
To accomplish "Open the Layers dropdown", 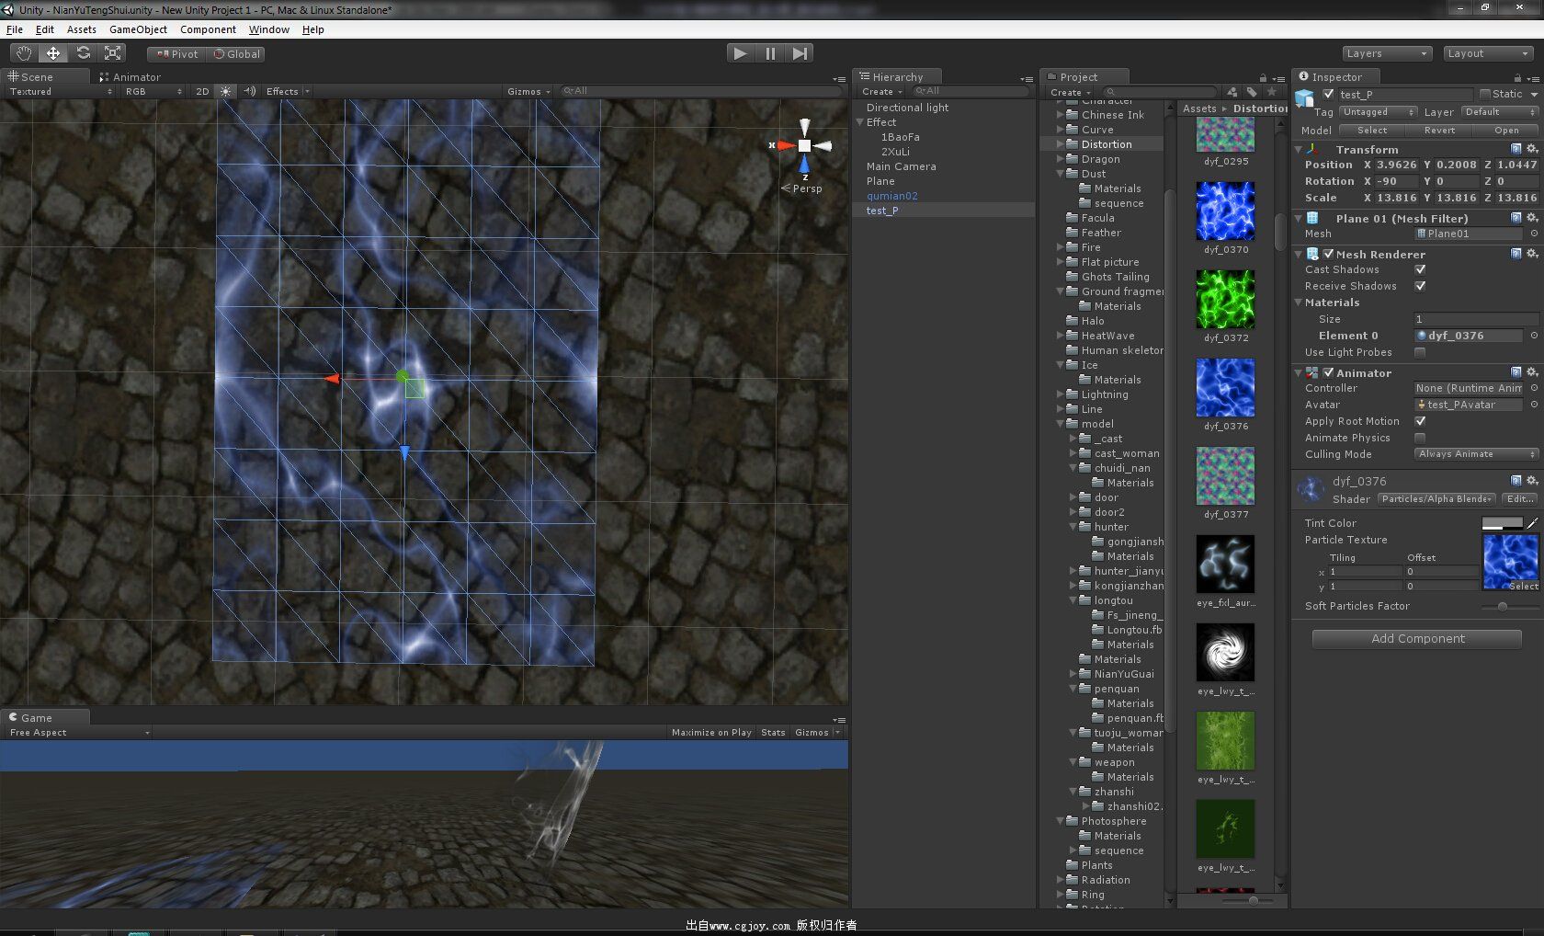I will point(1387,53).
